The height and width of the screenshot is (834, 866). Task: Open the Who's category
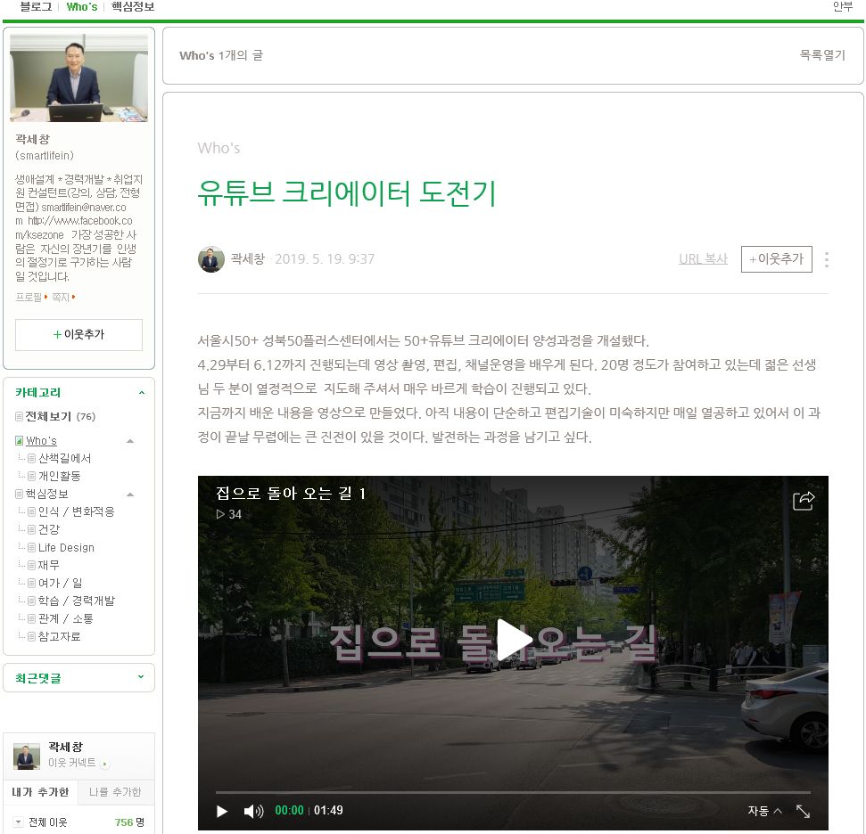coord(41,440)
